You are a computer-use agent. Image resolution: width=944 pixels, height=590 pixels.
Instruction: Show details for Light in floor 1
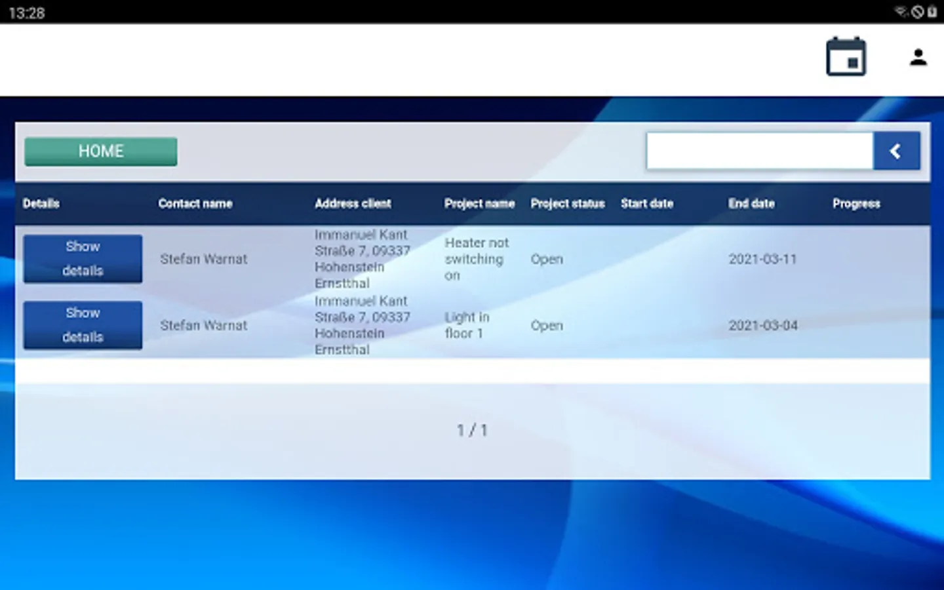coord(83,325)
